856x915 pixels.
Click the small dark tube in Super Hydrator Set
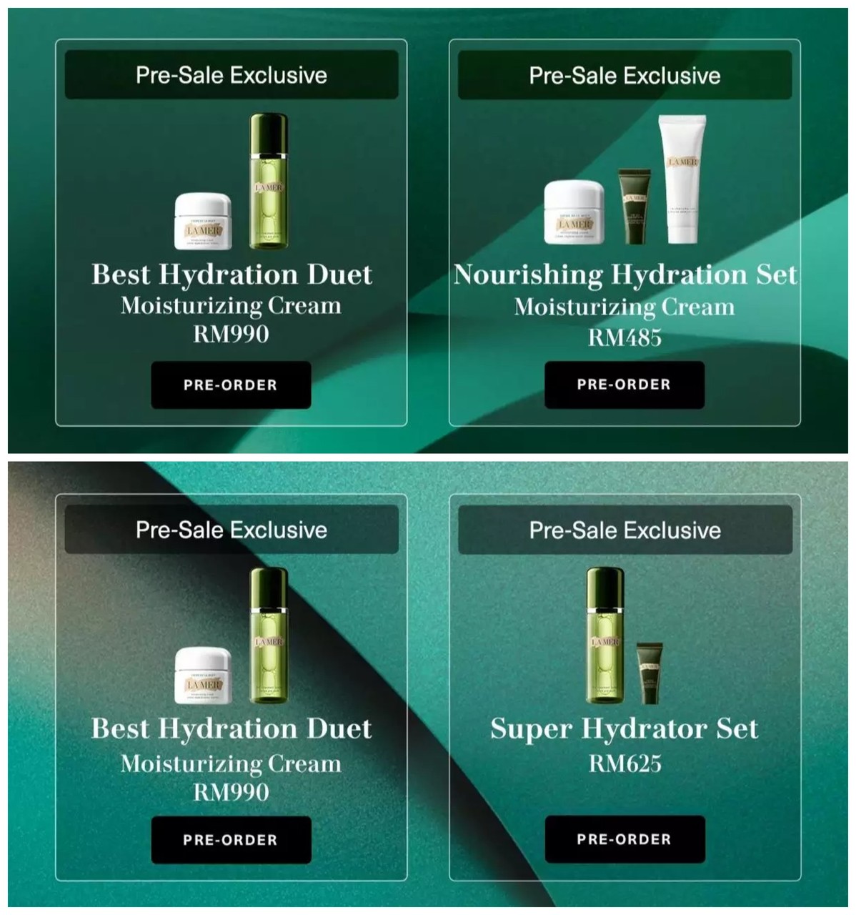pyautogui.click(x=649, y=673)
